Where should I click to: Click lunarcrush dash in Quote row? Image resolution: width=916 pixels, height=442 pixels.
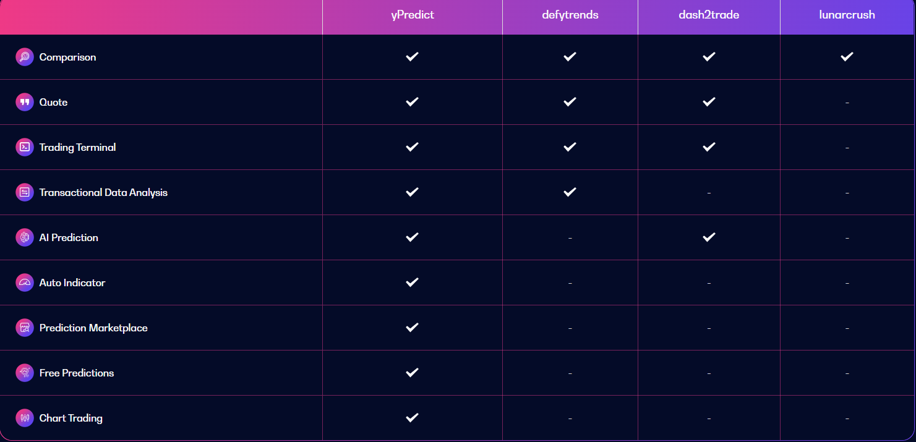pyautogui.click(x=847, y=103)
